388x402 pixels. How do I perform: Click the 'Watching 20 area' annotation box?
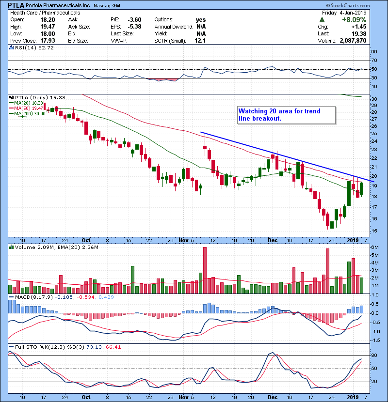point(286,115)
